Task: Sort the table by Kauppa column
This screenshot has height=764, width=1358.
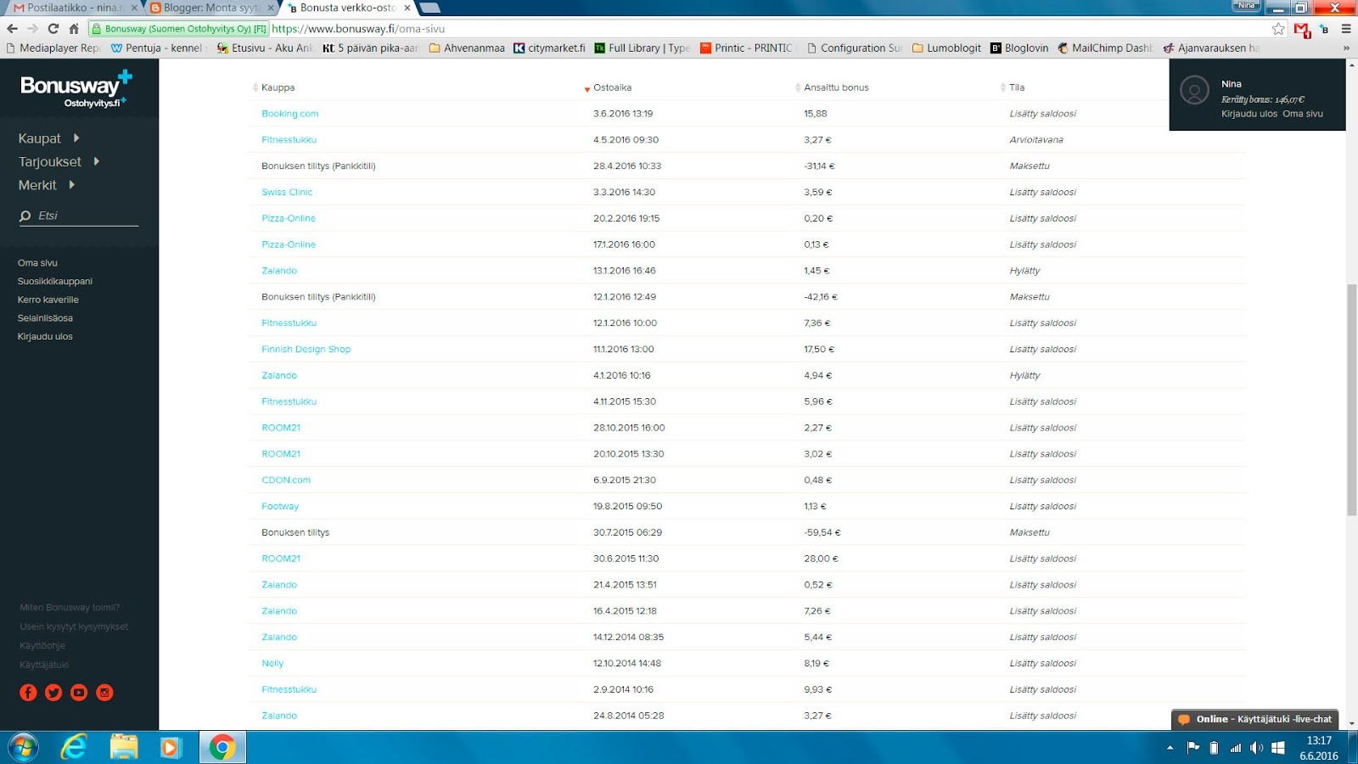Action: click(x=274, y=87)
